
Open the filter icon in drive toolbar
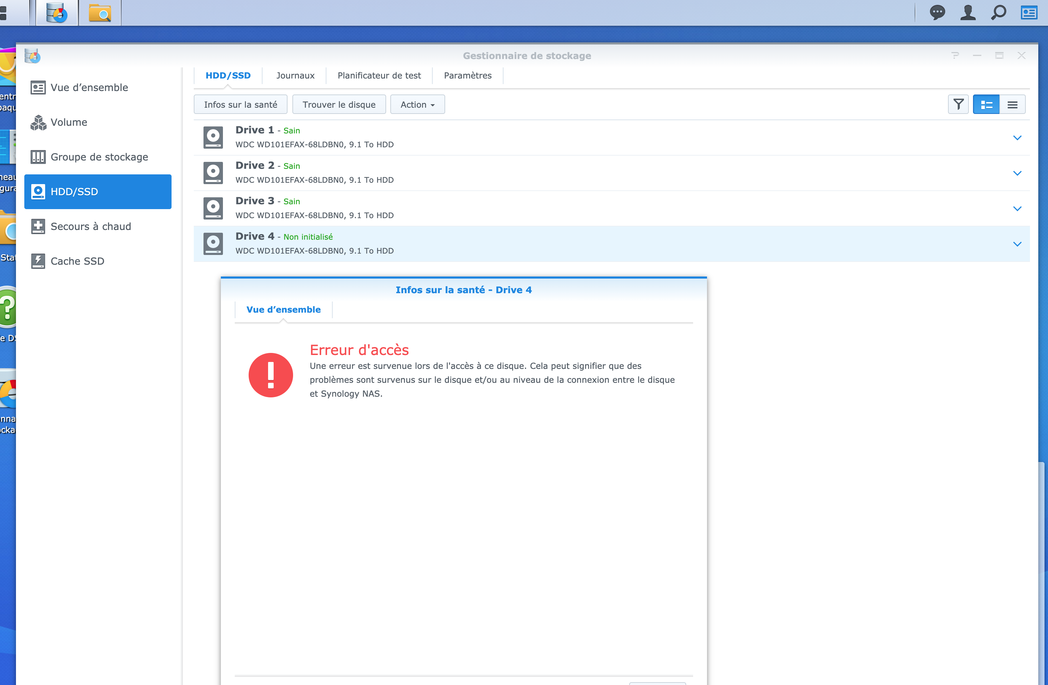[x=958, y=105]
